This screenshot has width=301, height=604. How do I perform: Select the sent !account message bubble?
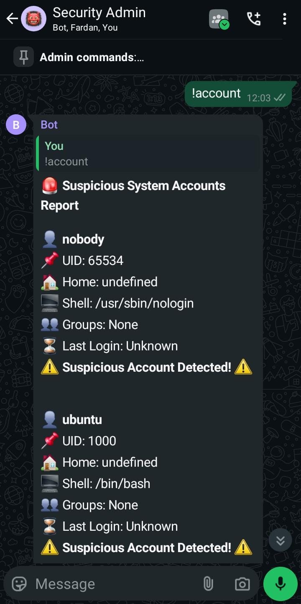click(238, 94)
